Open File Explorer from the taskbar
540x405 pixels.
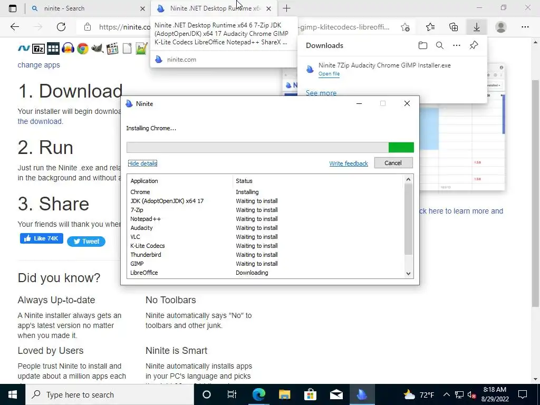coord(284,394)
